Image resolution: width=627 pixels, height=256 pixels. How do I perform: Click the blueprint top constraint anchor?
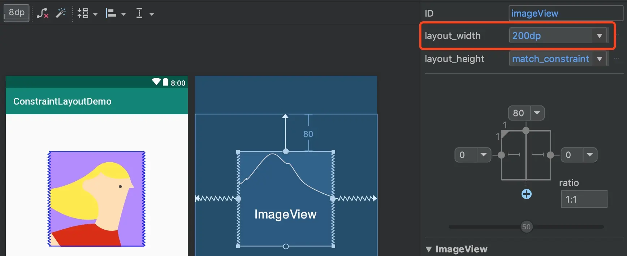point(286,151)
